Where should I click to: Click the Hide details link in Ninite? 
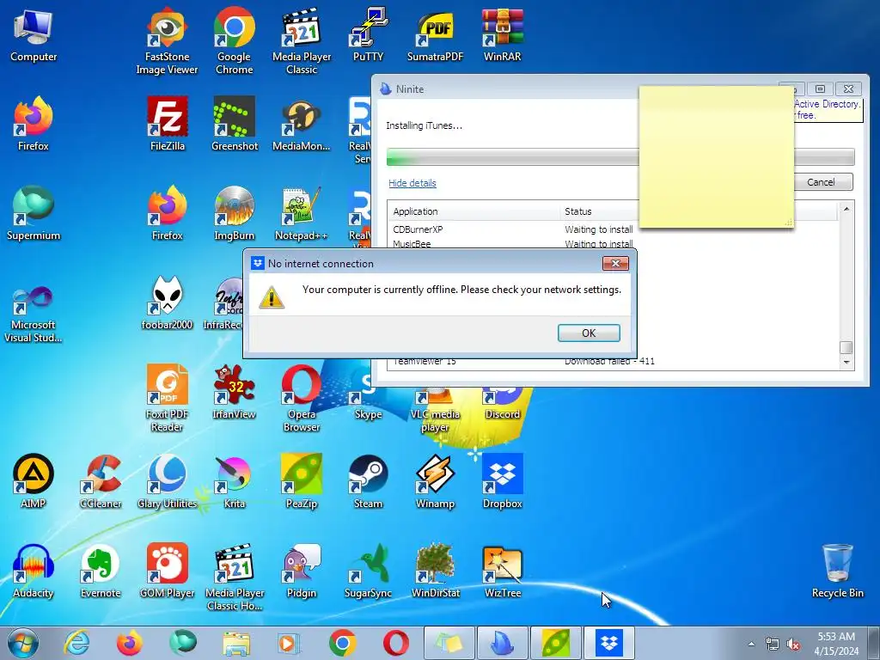412,183
